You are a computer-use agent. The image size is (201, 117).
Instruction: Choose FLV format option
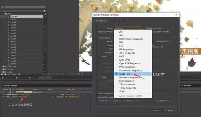[x=121, y=46]
